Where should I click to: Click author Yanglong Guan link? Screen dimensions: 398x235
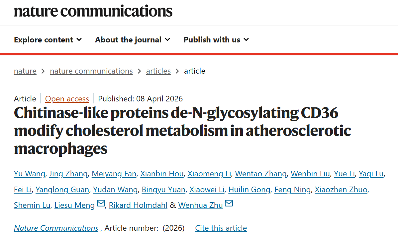point(62,190)
